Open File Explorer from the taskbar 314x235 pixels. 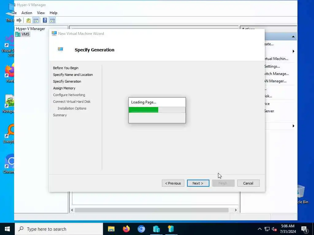(x=111, y=229)
